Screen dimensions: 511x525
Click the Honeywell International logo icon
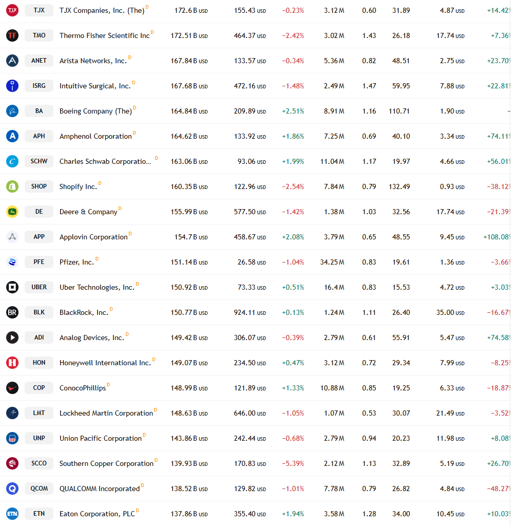(x=12, y=363)
